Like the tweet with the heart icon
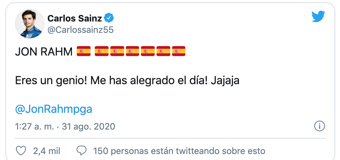Viewport: 340px width, 160px height. coord(21,151)
